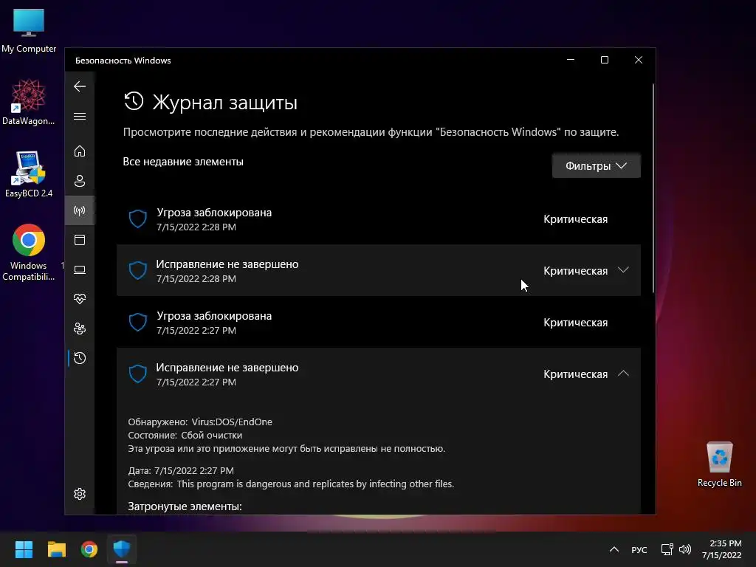Open clock showing 2:35 PM

pyautogui.click(x=722, y=549)
